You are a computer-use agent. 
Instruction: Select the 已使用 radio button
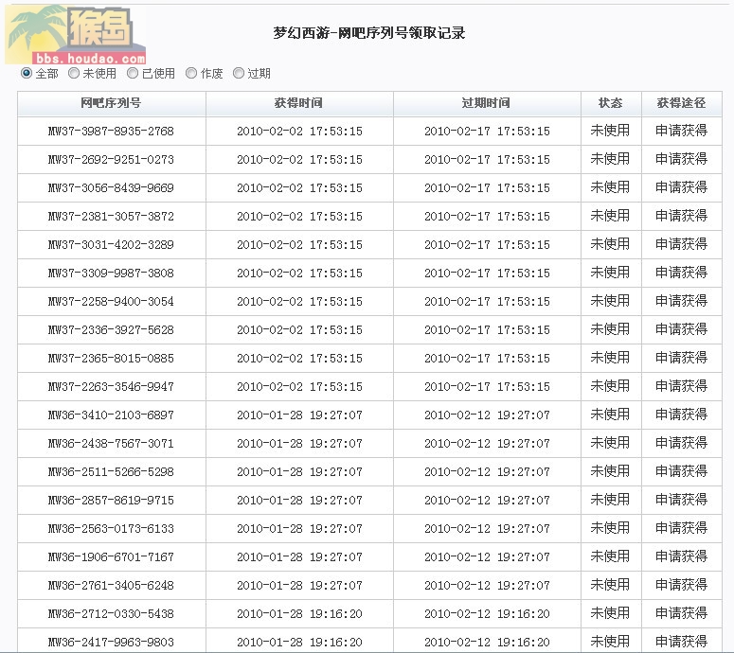(133, 73)
